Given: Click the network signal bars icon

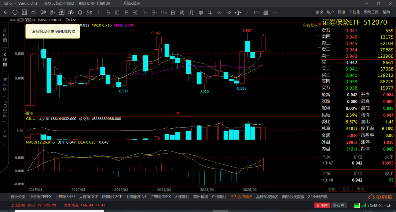Looking at the screenshot, I should 363,205.
